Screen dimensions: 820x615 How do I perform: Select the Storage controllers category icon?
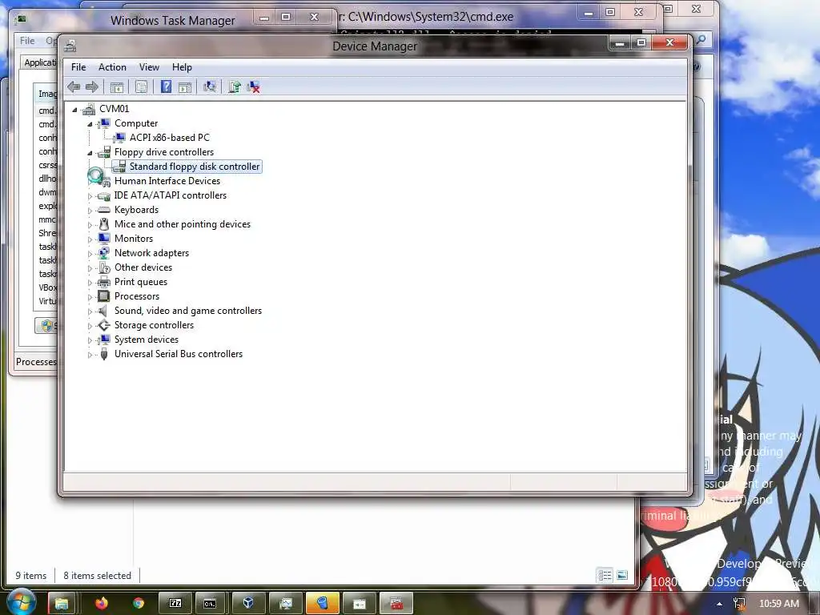pos(104,325)
